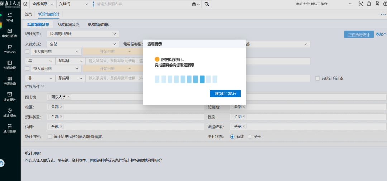Viewport: 387px width, 181px height.
Task: Check 统计结果包含馆藏为0的馆藏地 option
Action: 49,137
